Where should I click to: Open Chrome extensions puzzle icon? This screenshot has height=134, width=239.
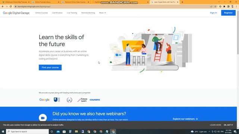[224, 7]
